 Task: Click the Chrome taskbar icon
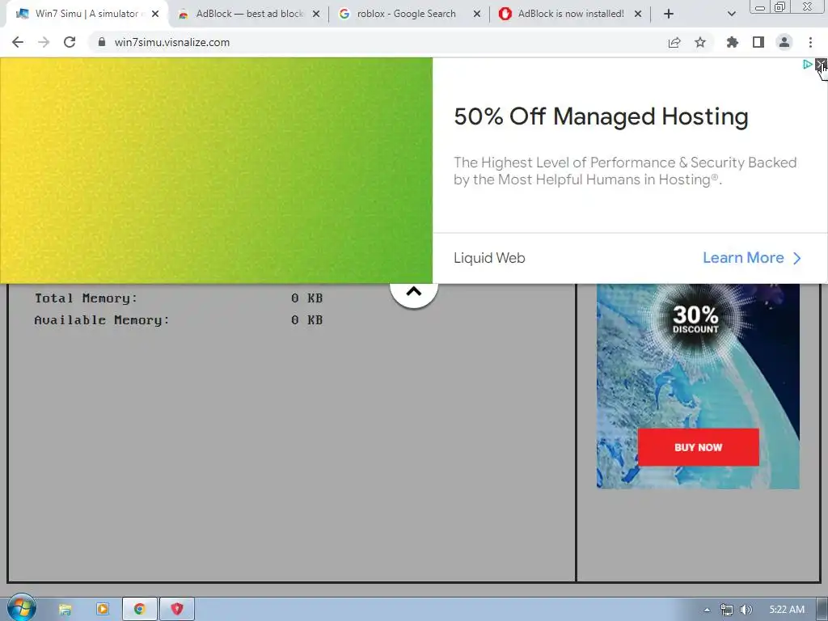click(x=139, y=610)
